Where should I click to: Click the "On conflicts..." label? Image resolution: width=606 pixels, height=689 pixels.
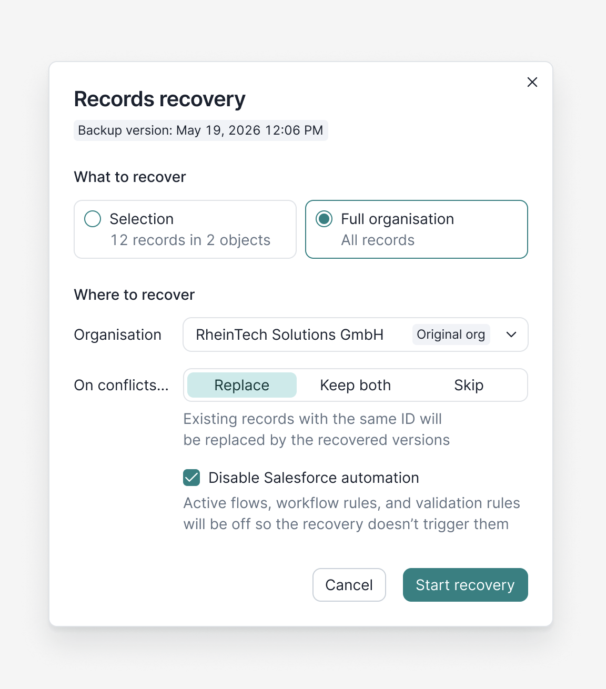tap(122, 385)
